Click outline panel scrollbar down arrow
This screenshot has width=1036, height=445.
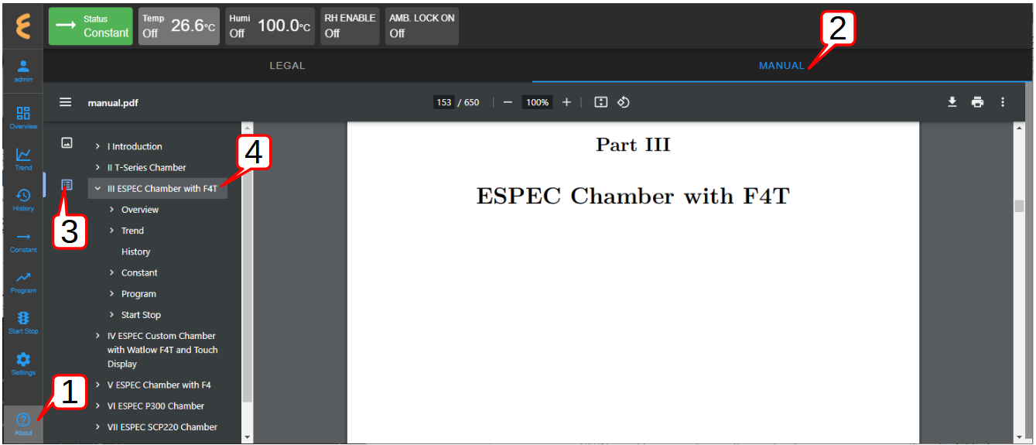tap(248, 437)
